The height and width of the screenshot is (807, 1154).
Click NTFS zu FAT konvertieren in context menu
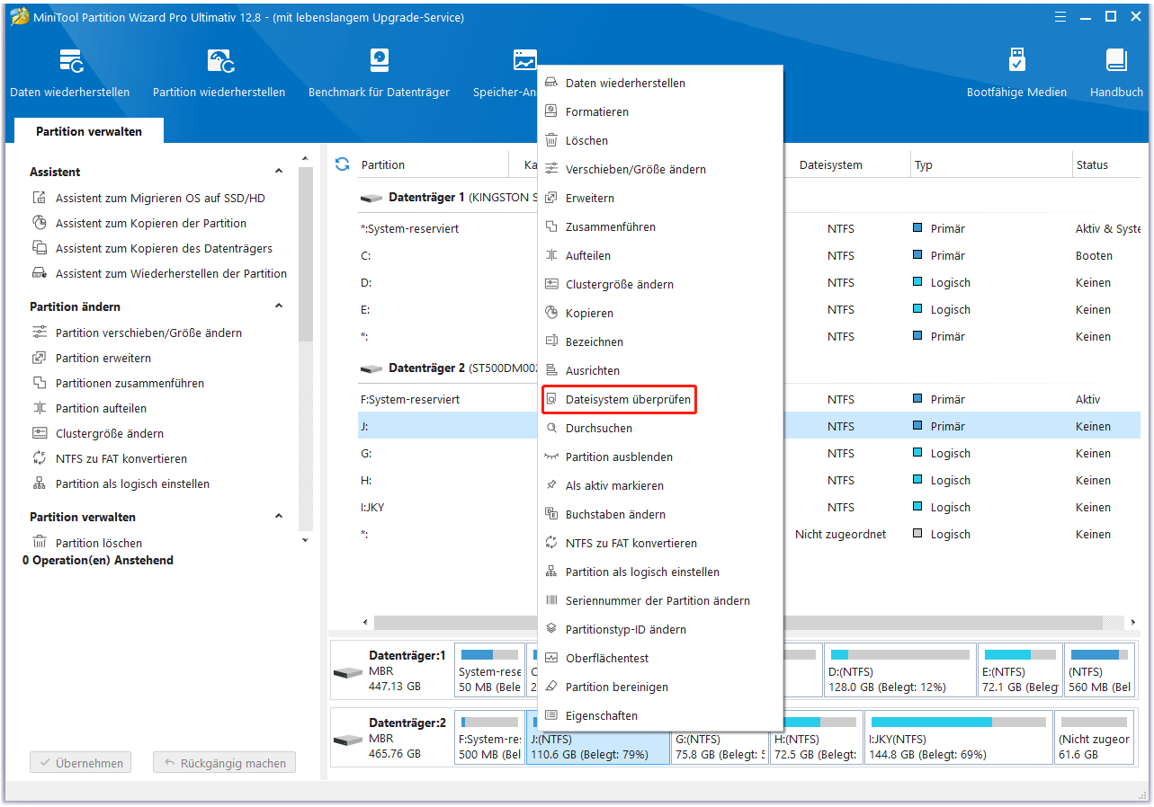pyautogui.click(x=660, y=543)
